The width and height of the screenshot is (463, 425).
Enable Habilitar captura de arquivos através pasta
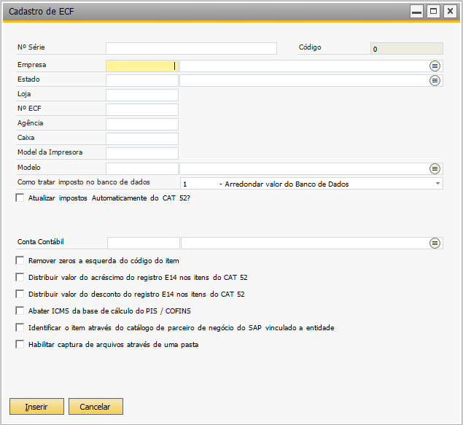pyautogui.click(x=20, y=344)
